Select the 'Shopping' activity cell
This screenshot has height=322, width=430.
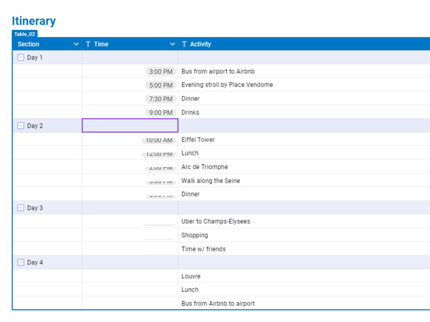304,235
